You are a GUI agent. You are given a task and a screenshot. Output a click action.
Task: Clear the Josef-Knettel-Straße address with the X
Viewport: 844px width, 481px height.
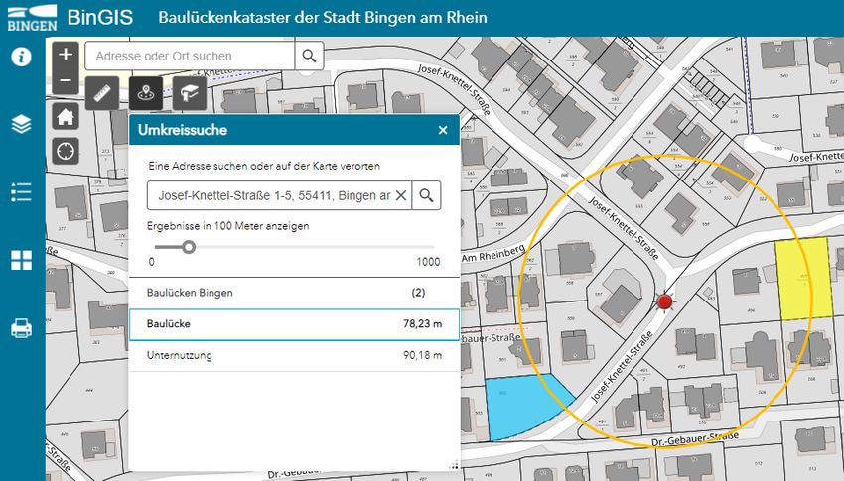(x=401, y=195)
